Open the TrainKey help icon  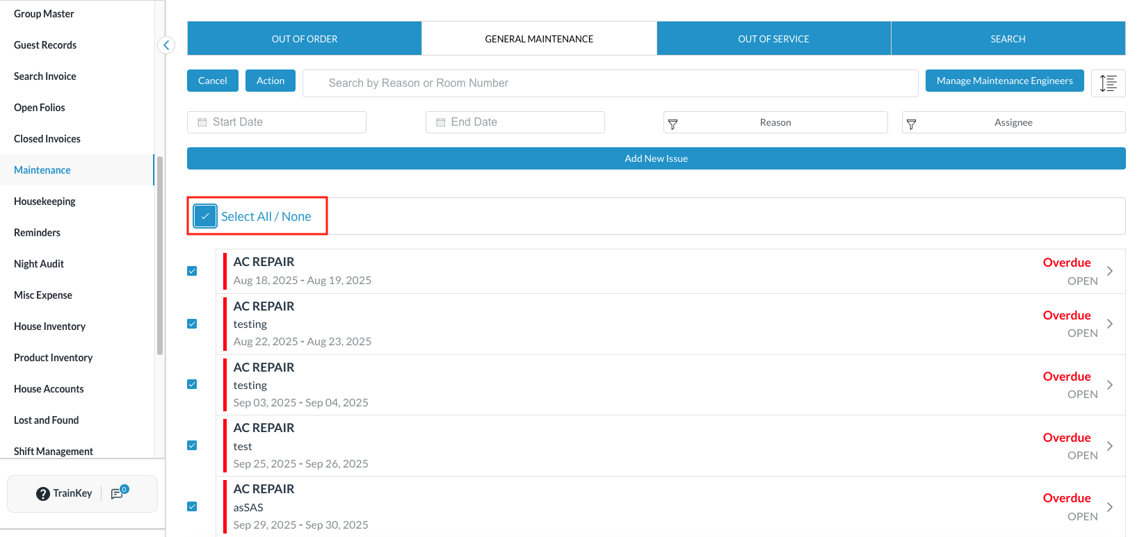pos(42,493)
